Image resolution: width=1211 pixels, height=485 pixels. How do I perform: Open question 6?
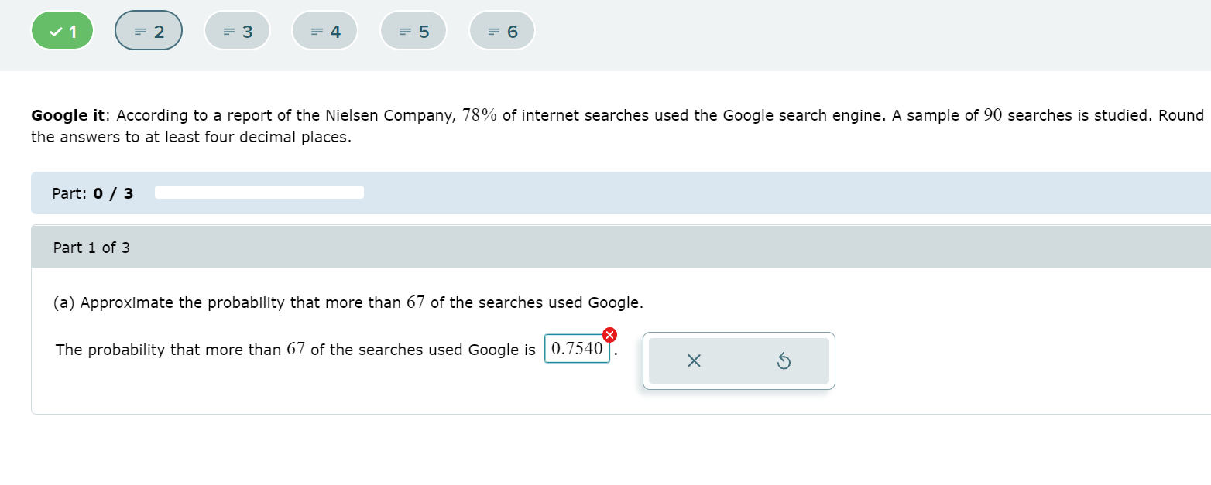[502, 30]
